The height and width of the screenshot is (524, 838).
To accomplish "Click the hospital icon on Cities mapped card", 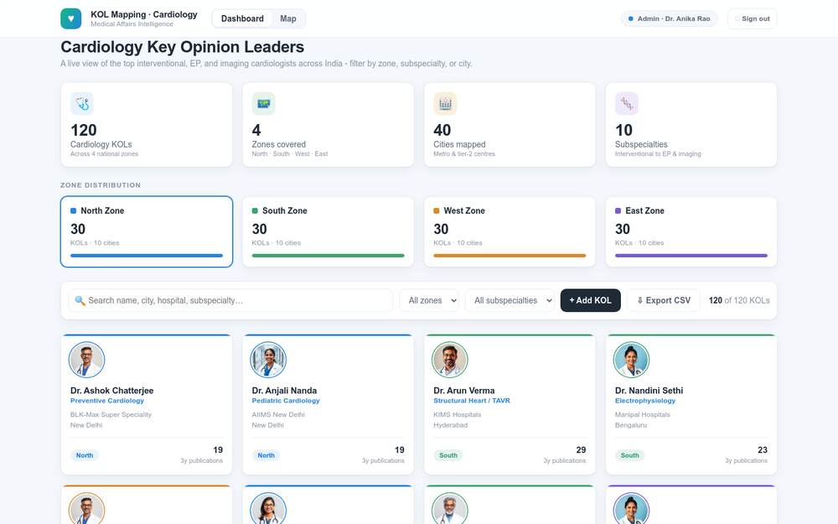I will [x=445, y=103].
